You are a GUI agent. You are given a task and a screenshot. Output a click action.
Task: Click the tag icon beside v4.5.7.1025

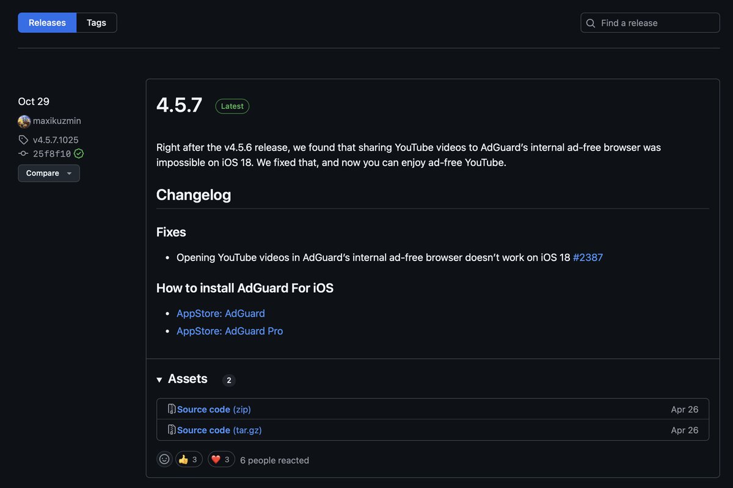[x=23, y=140]
